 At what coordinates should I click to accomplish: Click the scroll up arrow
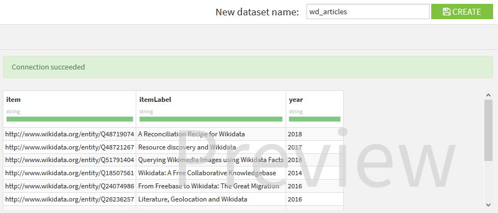488,95
